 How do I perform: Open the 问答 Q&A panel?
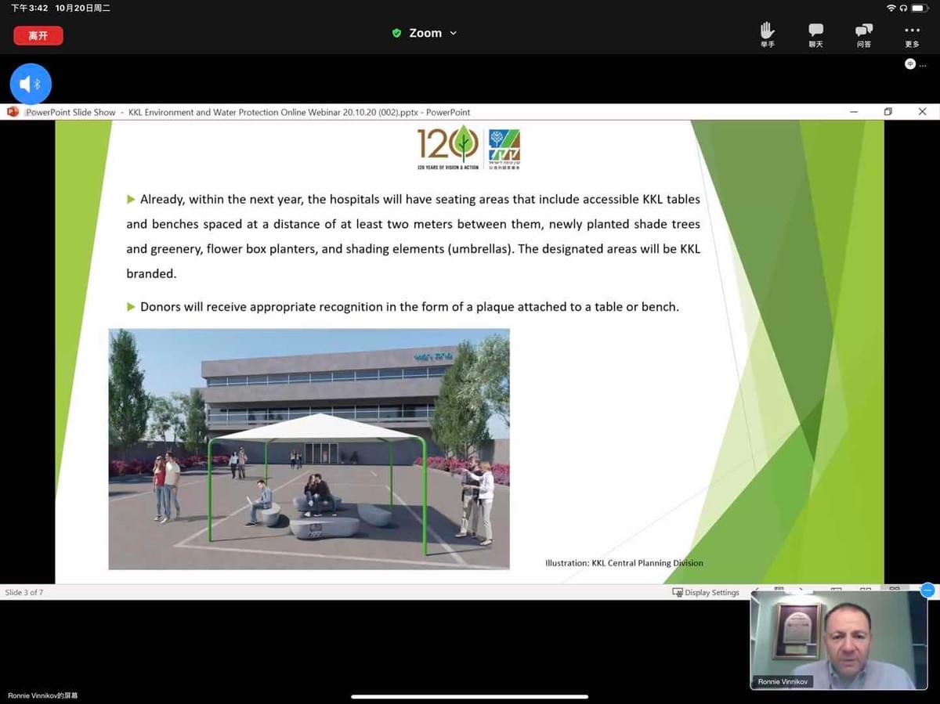click(864, 35)
